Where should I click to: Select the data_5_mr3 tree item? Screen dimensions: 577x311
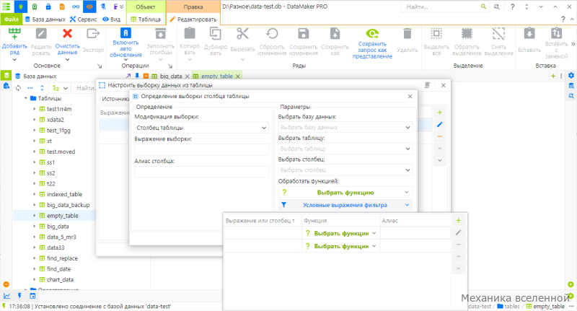point(61,237)
